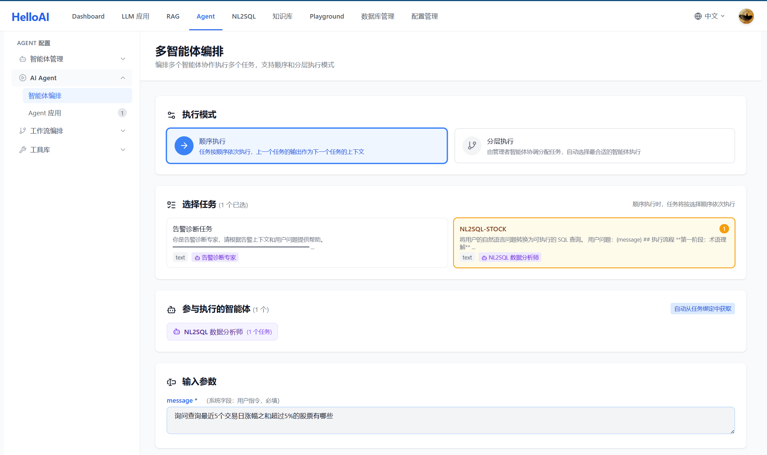Click the branch icon in 分层执行 card
The image size is (767, 455).
point(472,146)
